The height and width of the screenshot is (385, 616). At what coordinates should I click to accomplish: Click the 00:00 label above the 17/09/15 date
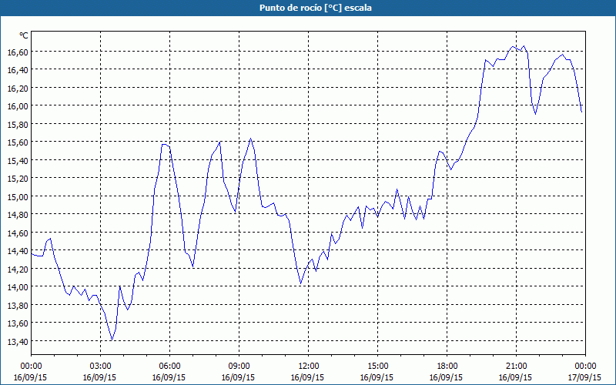point(585,367)
